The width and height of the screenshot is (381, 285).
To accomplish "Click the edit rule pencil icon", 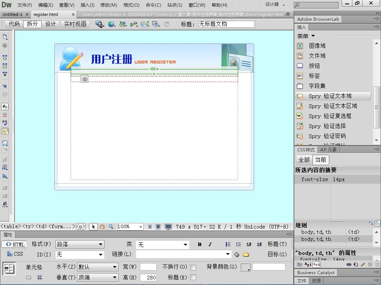I will point(363,264).
